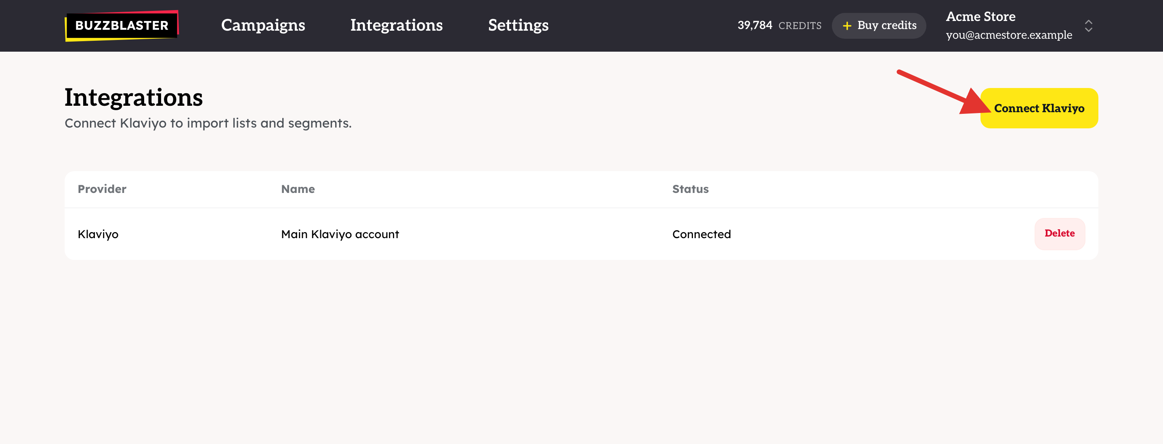Open the Campaigns nav item
The image size is (1163, 444).
pos(263,25)
